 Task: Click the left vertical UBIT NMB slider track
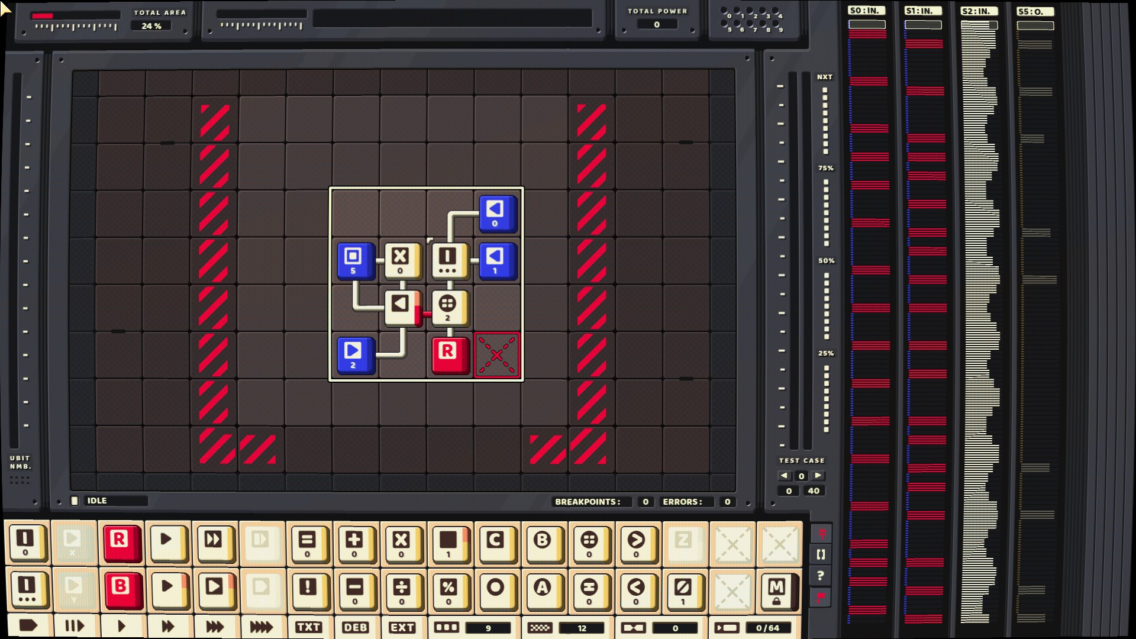coord(16,260)
